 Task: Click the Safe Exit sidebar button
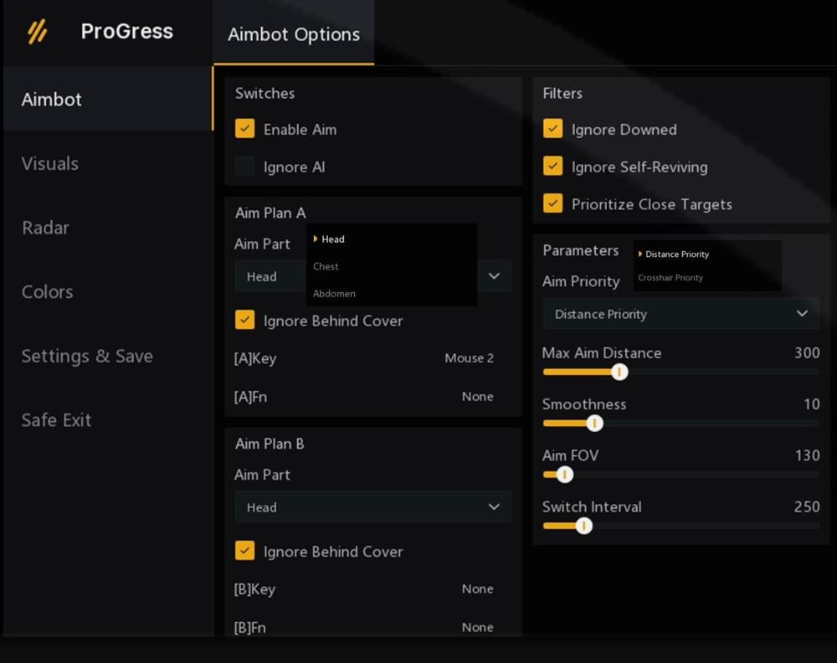[x=56, y=420]
